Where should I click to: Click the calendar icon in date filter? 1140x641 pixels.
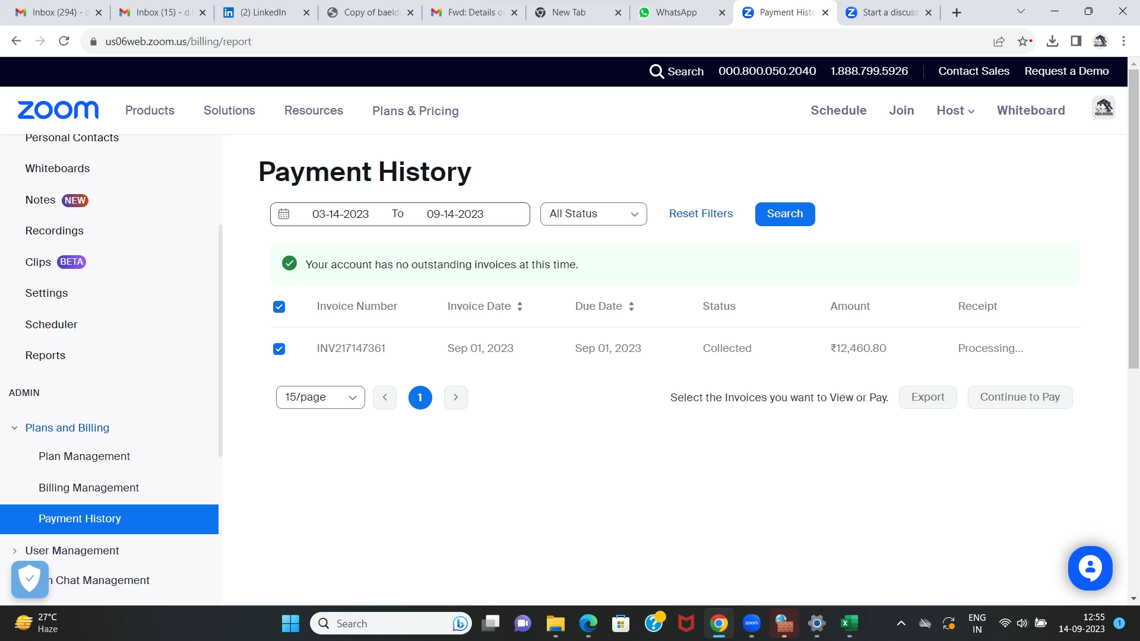284,214
